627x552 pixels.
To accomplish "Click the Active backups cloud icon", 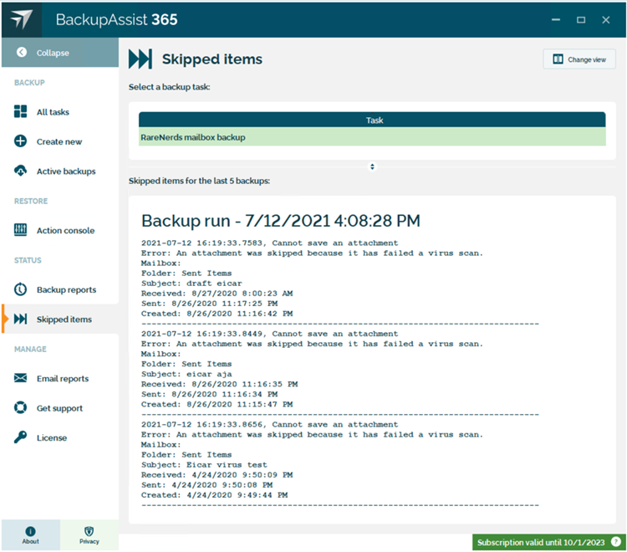I will coord(20,171).
